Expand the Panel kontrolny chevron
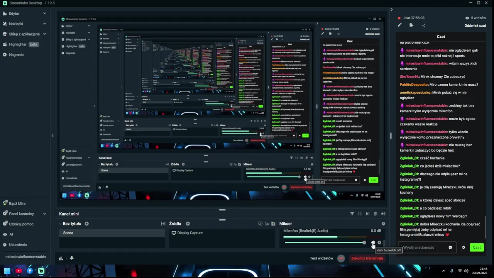The height and width of the screenshot is (278, 494). (x=44, y=214)
